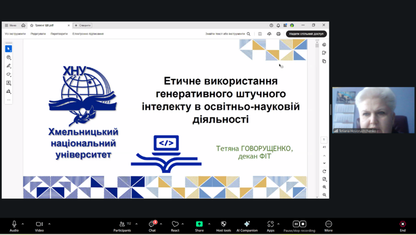Click the zoom in magnifier icon
The image size is (416, 235).
[324, 187]
